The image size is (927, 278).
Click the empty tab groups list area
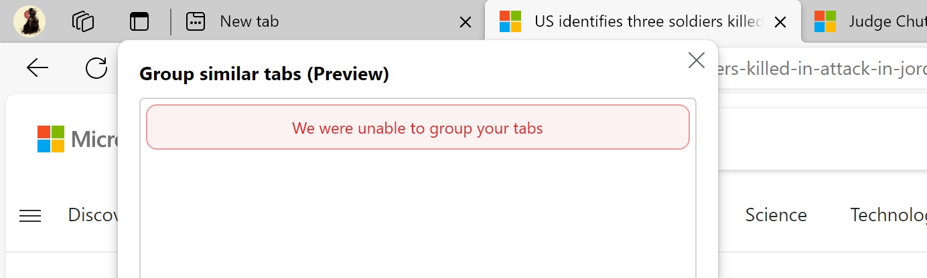[x=417, y=214]
